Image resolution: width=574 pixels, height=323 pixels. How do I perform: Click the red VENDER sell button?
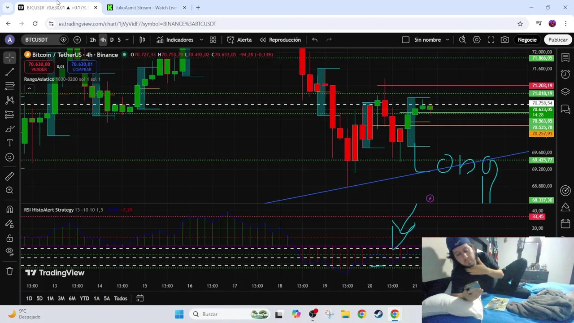click(x=39, y=67)
